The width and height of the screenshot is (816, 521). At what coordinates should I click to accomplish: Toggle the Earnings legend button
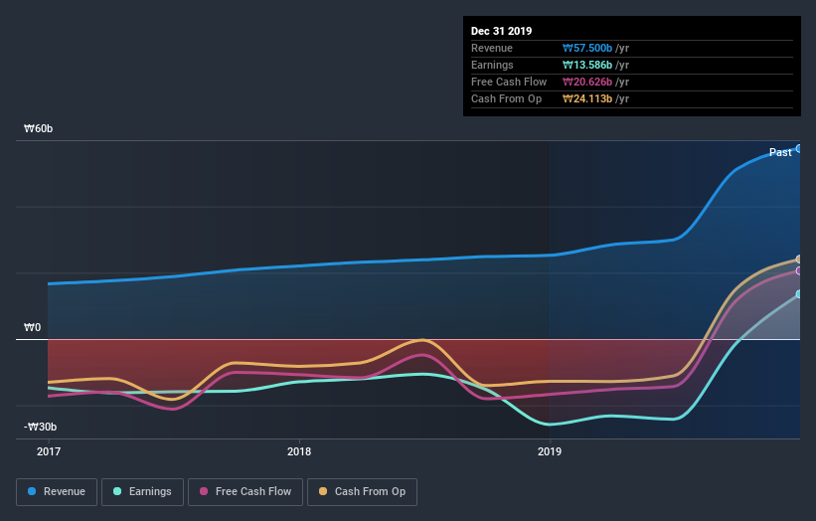click(x=142, y=492)
